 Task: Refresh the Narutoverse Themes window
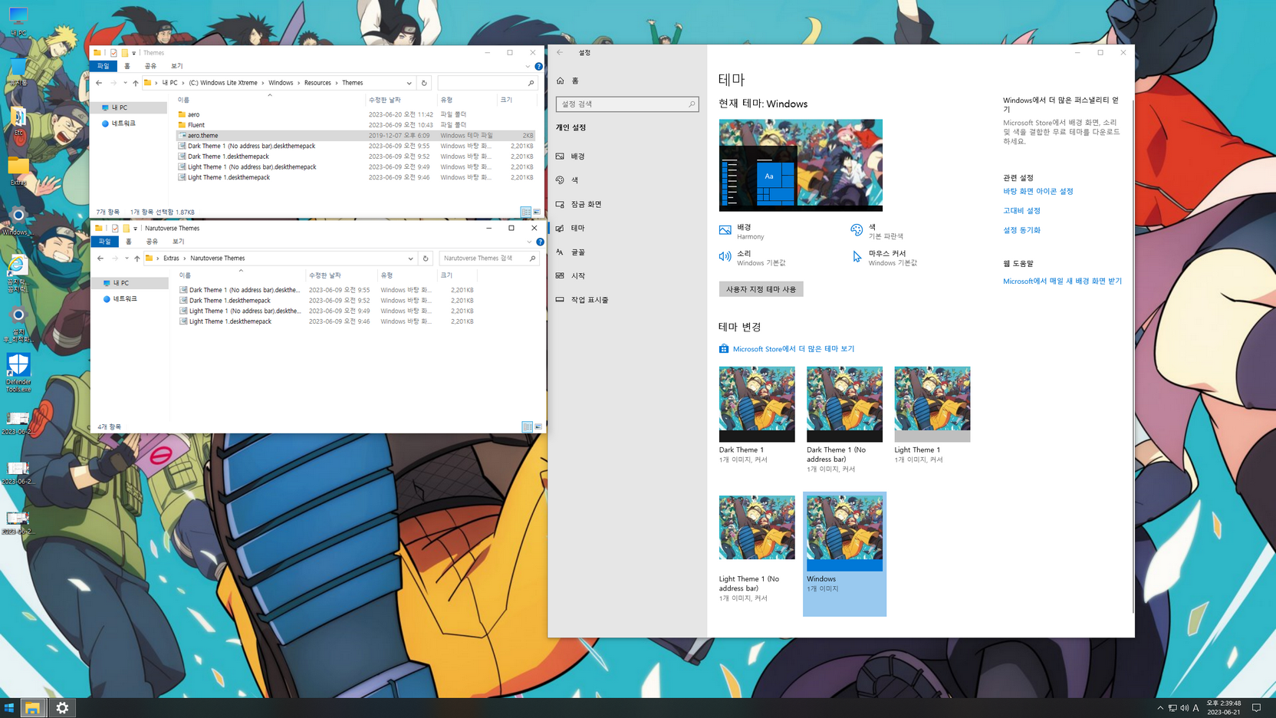[x=426, y=259]
